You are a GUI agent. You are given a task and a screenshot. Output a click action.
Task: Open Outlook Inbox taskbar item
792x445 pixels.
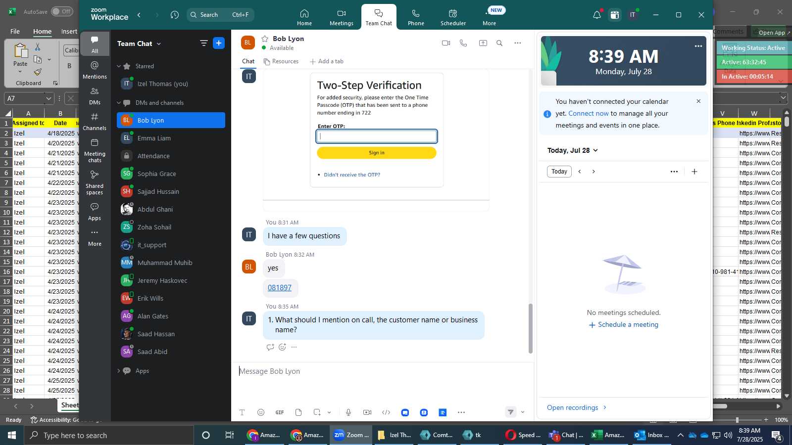point(652,435)
